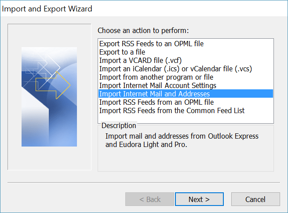Click highlighted "Import Internet Mail and Addresses"
The height and width of the screenshot is (213, 288).
tap(154, 94)
